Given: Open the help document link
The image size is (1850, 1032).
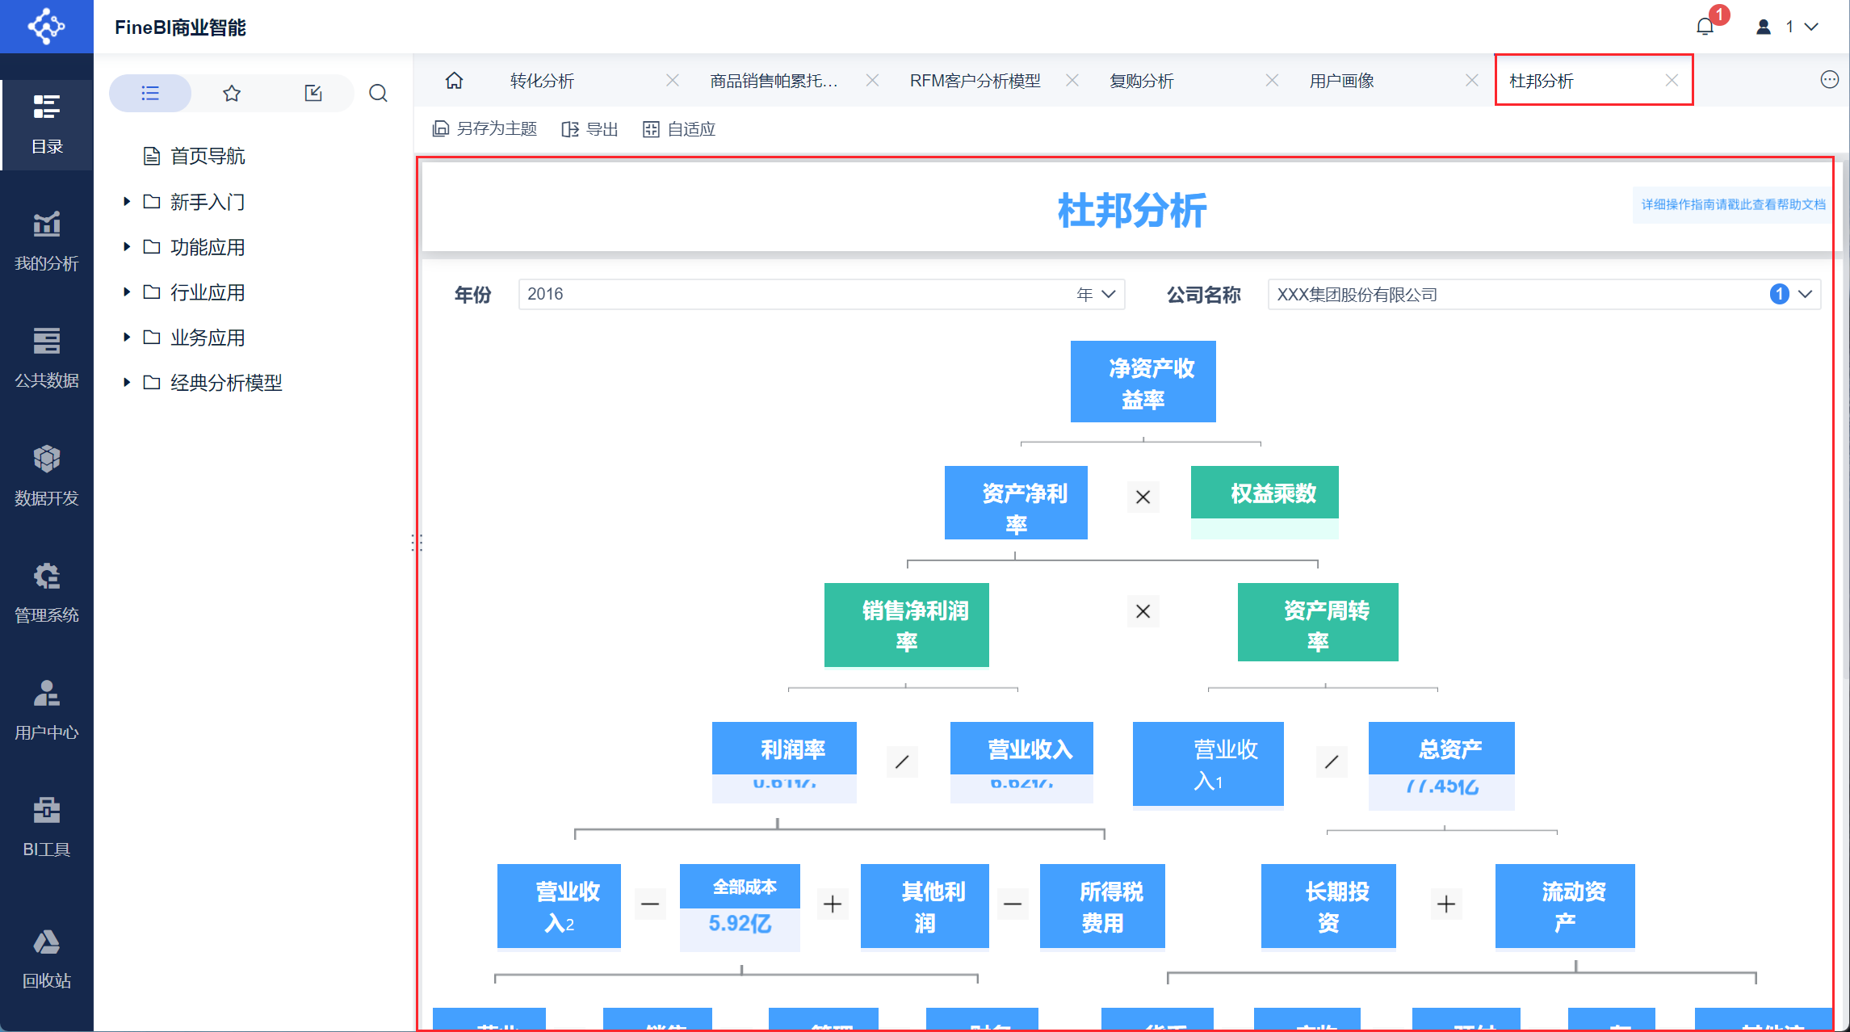Looking at the screenshot, I should 1733,205.
